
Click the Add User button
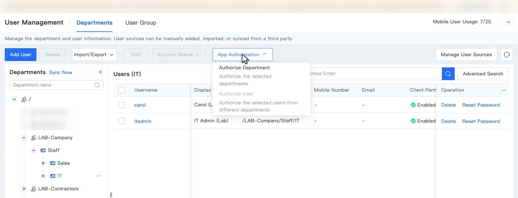[x=20, y=55]
